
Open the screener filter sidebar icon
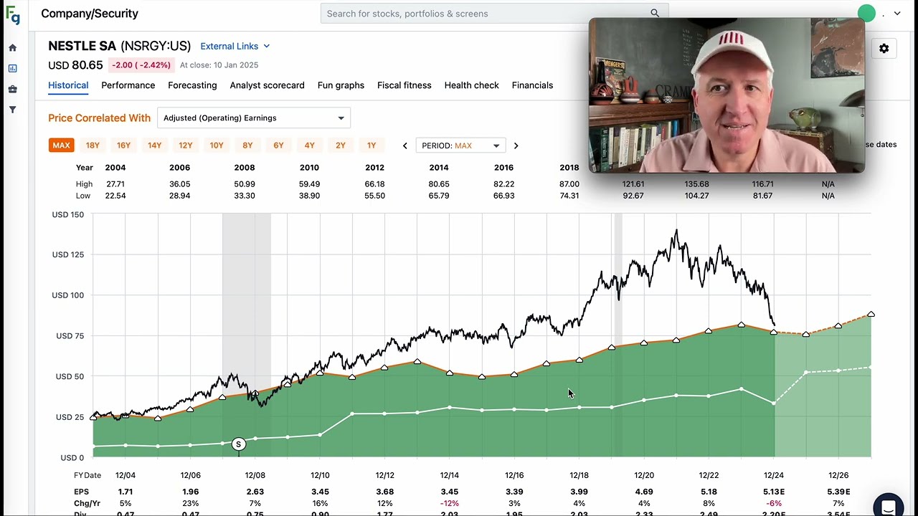click(12, 110)
